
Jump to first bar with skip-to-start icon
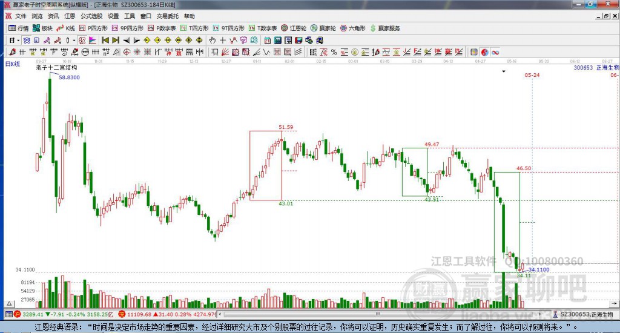tap(105, 40)
